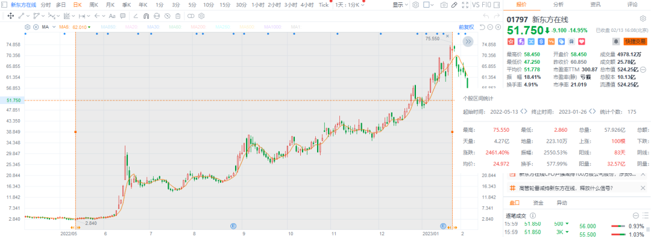This screenshot has height=237, width=651.
Task: Click 前复权 adjustment link
Action: [x=466, y=27]
